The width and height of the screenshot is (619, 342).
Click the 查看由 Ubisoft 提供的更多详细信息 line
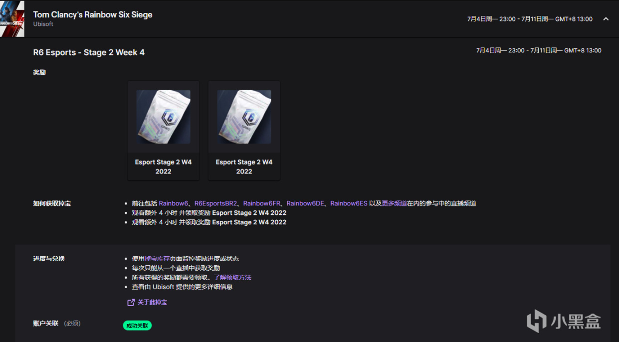pyautogui.click(x=182, y=287)
